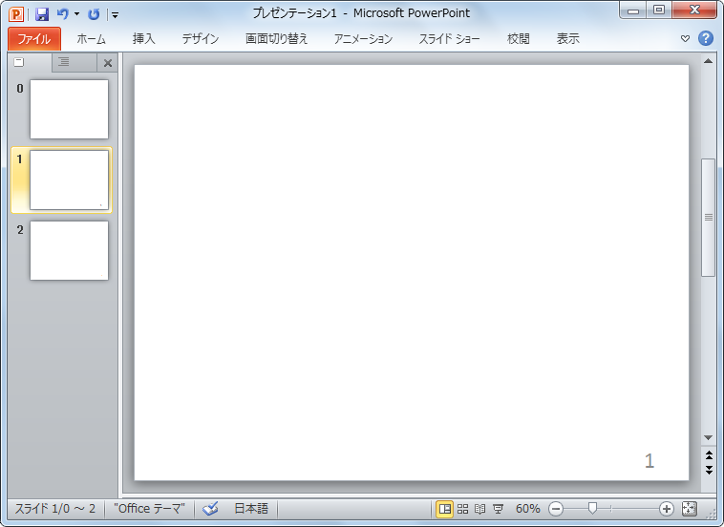Go to next slide with double down arrow

[x=709, y=471]
